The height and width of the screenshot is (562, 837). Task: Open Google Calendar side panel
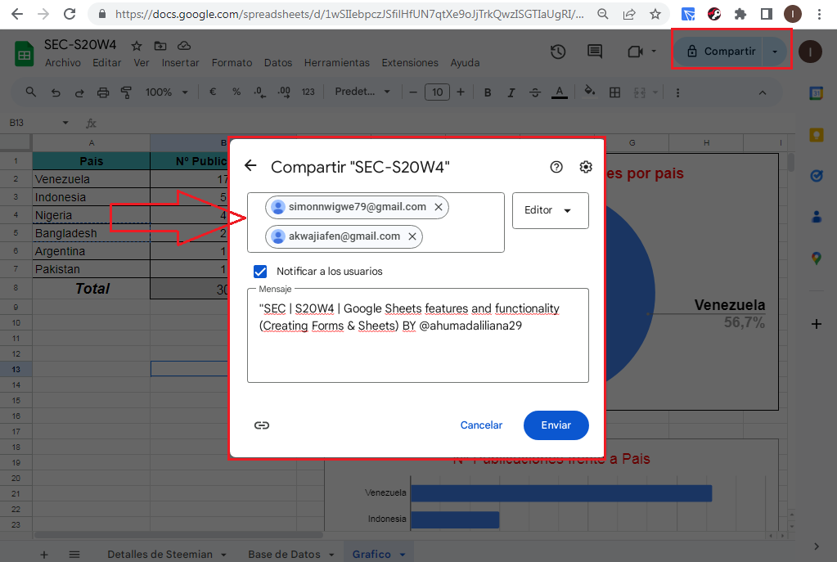[817, 93]
